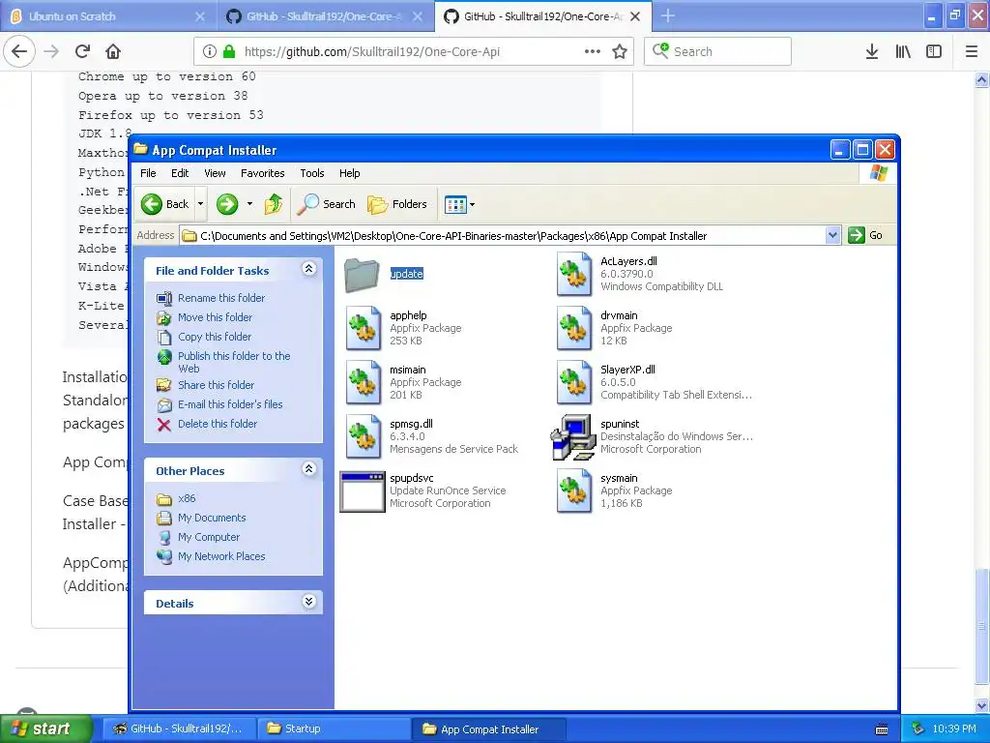The height and width of the screenshot is (743, 990).
Task: Open the Favorites menu
Action: point(262,173)
